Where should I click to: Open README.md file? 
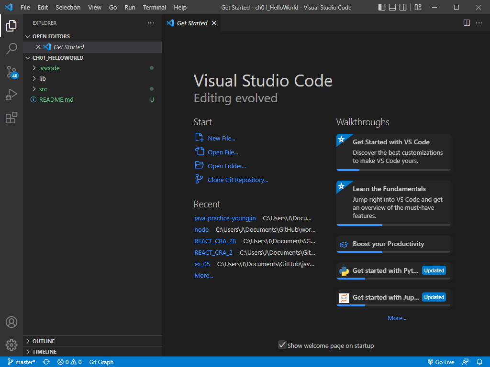click(92, 99)
